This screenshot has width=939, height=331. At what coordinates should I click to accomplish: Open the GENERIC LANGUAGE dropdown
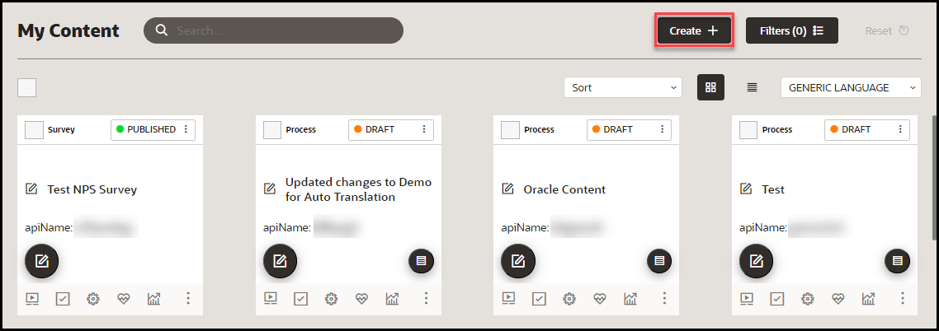(851, 87)
